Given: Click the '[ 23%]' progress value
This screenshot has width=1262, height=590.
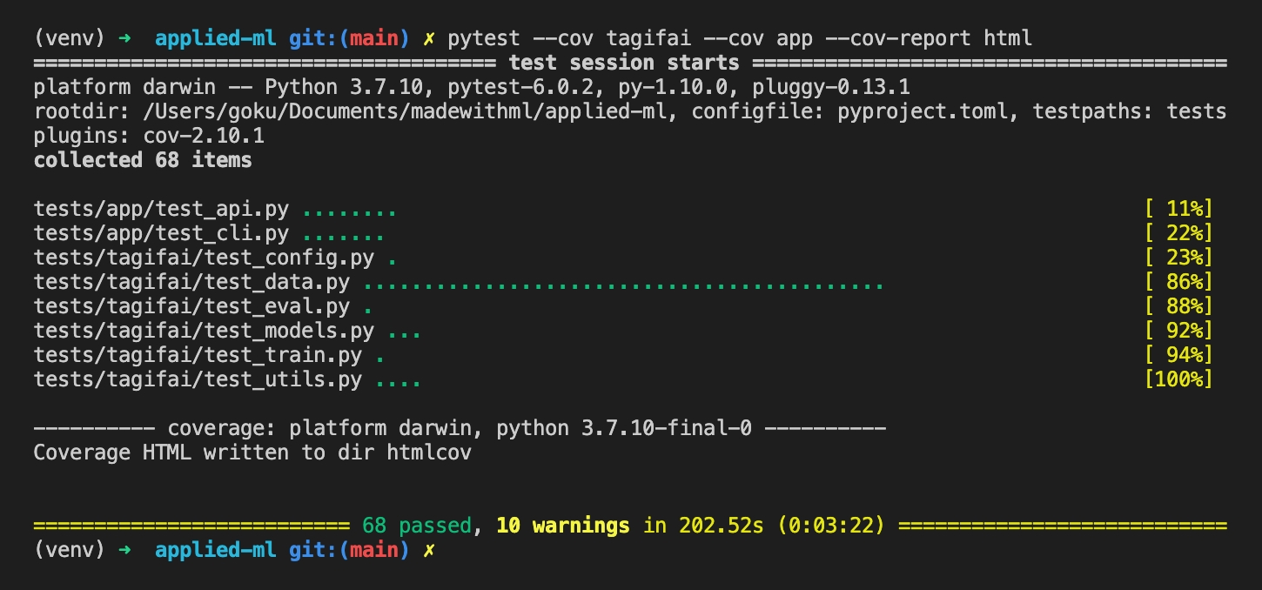Looking at the screenshot, I should pos(1178,258).
